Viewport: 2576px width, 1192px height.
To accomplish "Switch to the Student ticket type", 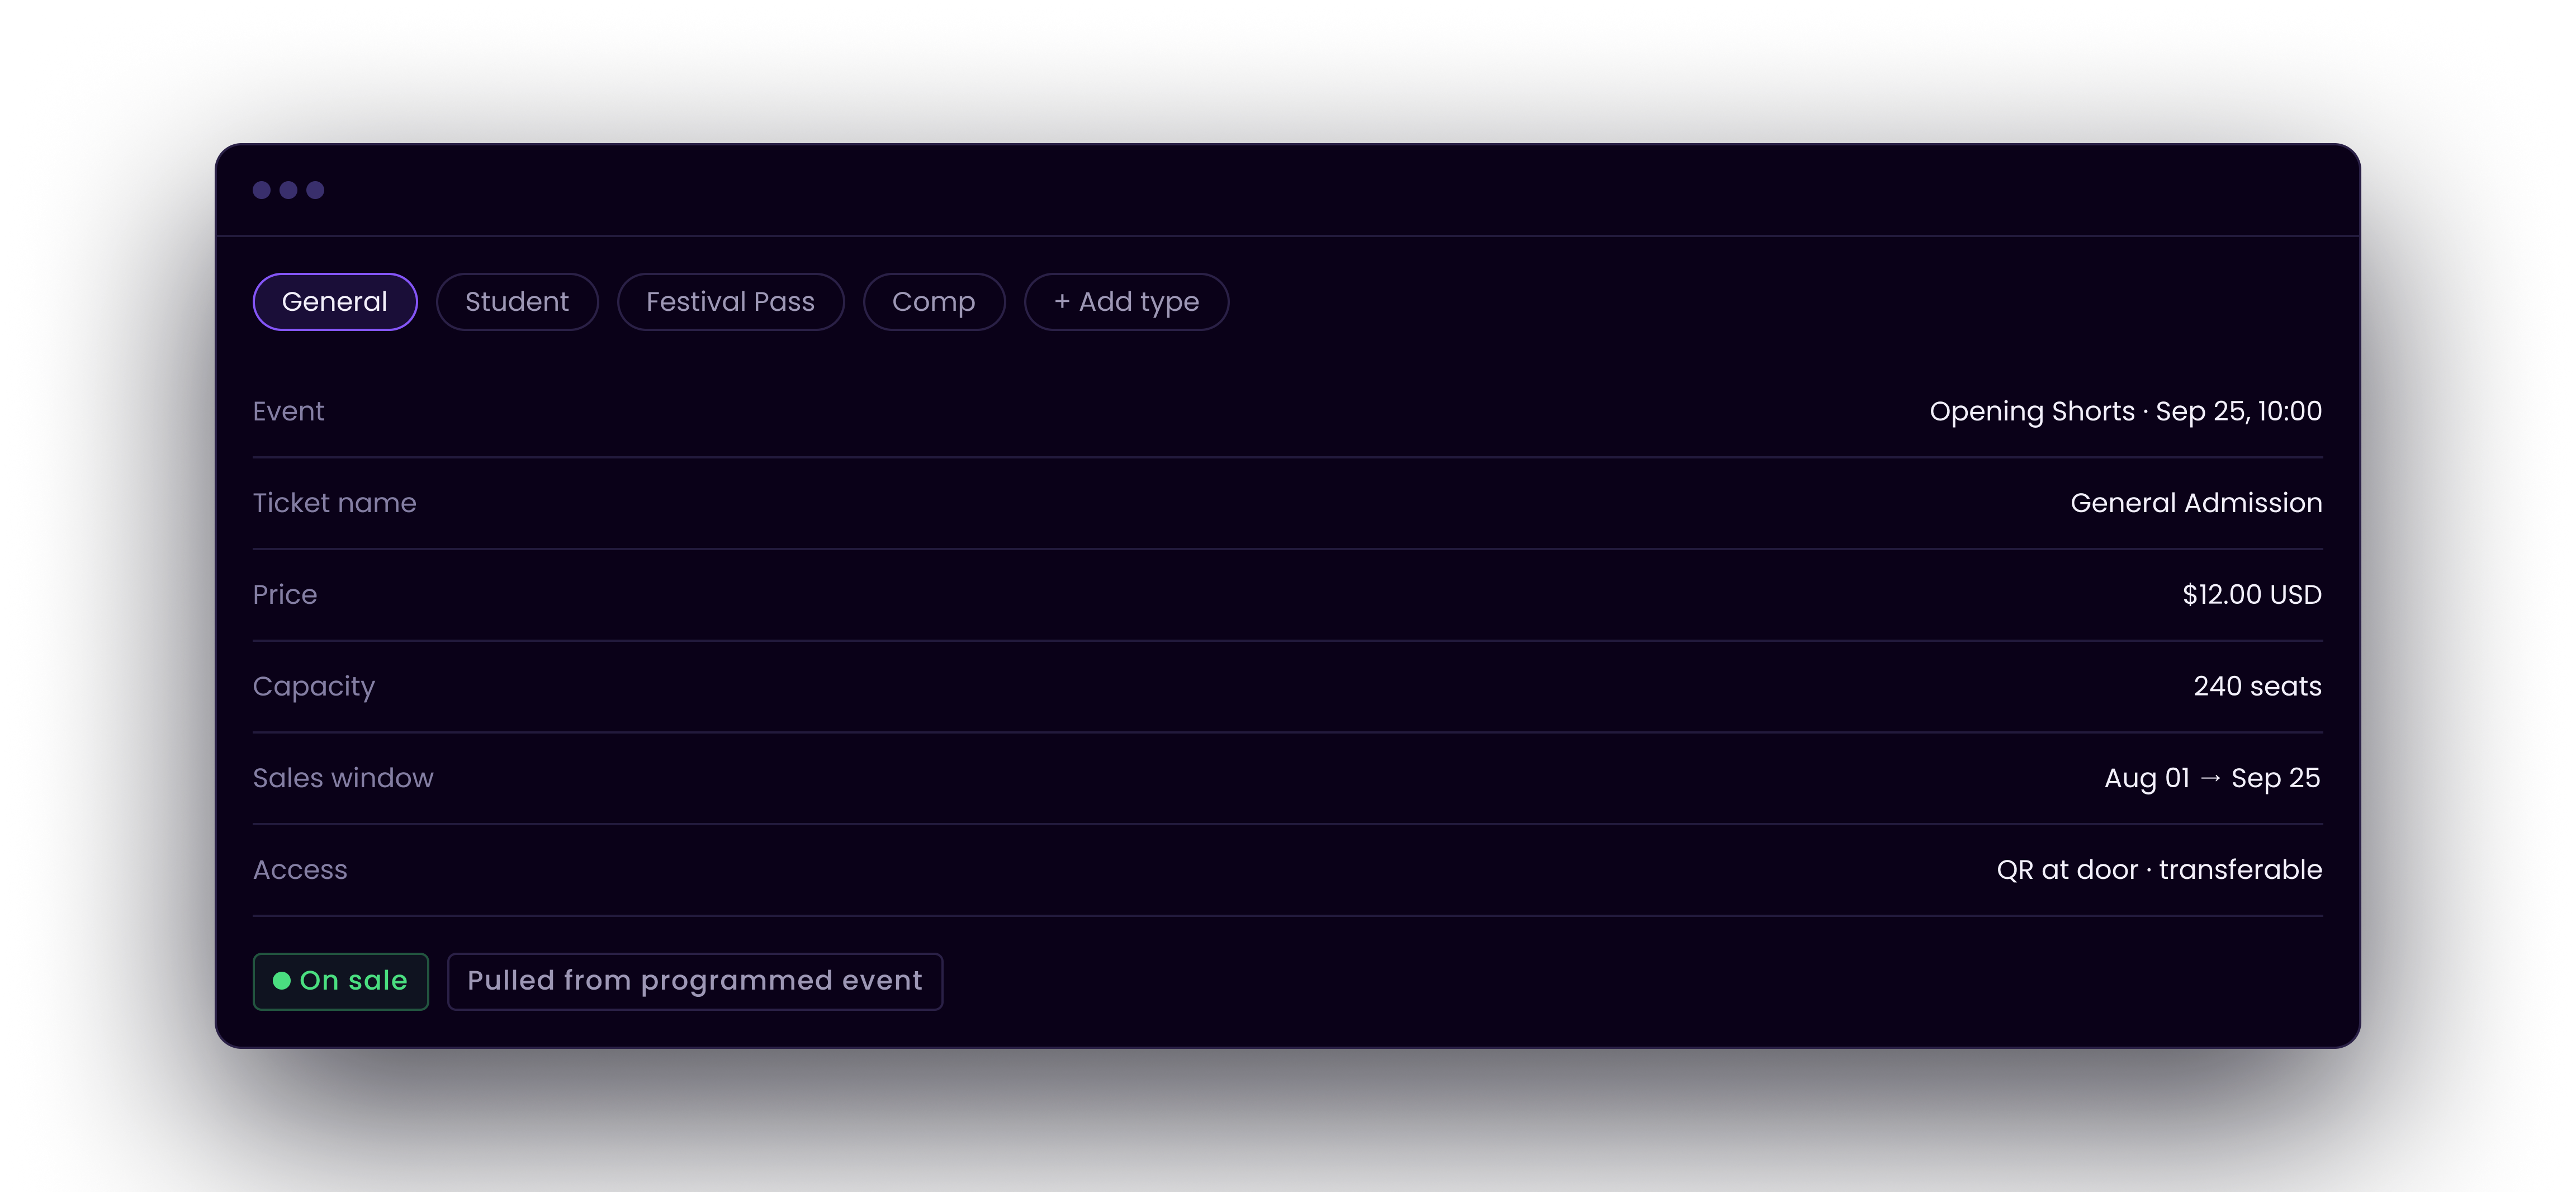I will [x=517, y=301].
